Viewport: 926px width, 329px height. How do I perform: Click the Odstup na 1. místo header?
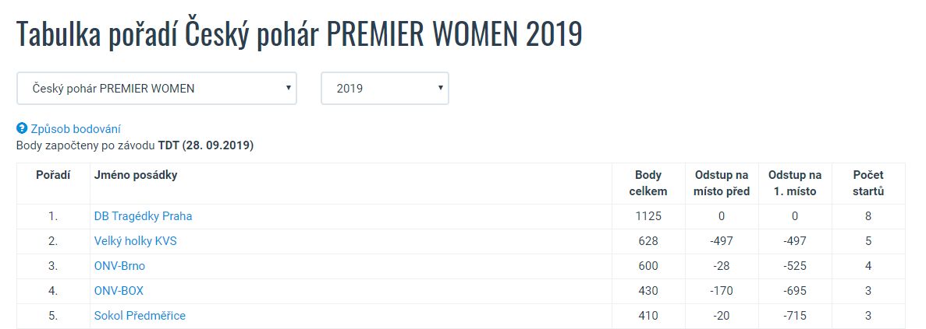click(x=795, y=183)
